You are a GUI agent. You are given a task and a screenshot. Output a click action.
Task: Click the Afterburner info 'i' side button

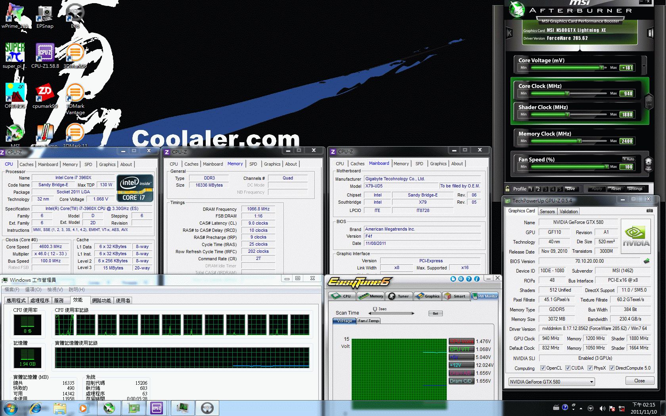650,33
